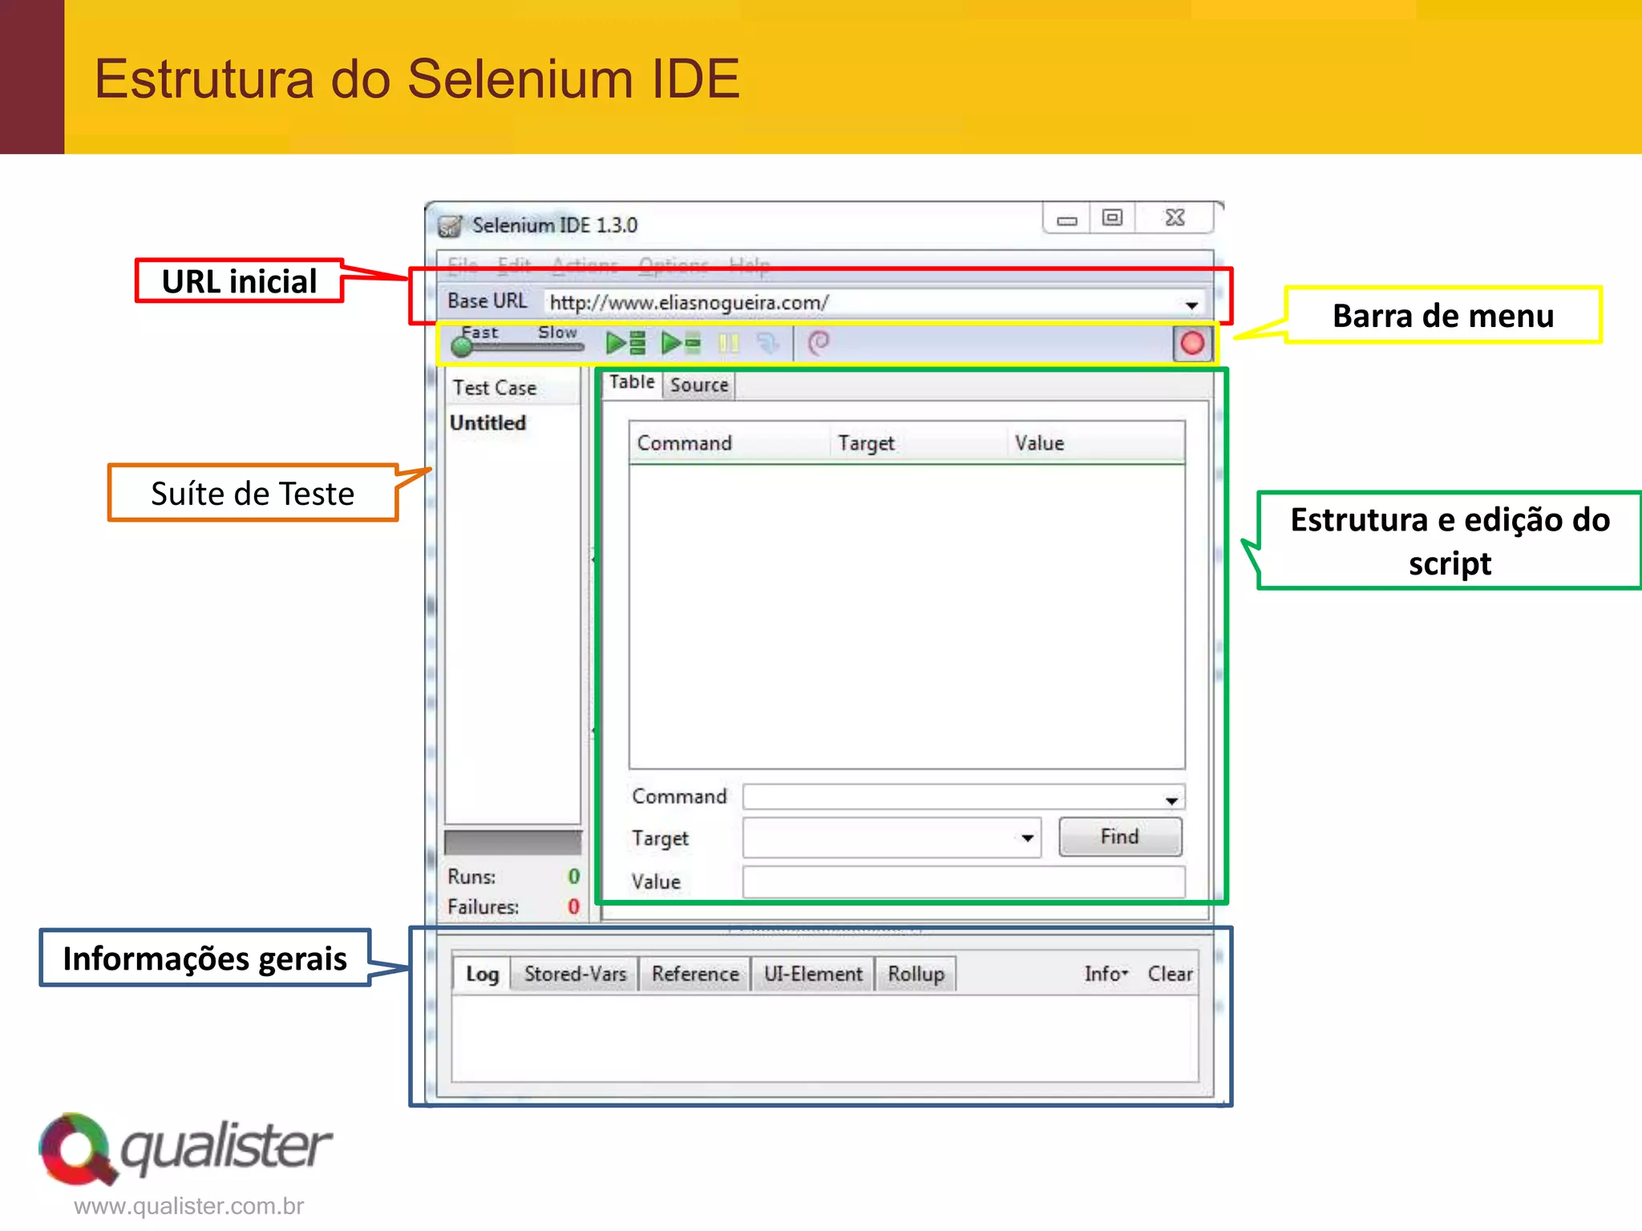
Task: Click the Find button
Action: click(1120, 837)
